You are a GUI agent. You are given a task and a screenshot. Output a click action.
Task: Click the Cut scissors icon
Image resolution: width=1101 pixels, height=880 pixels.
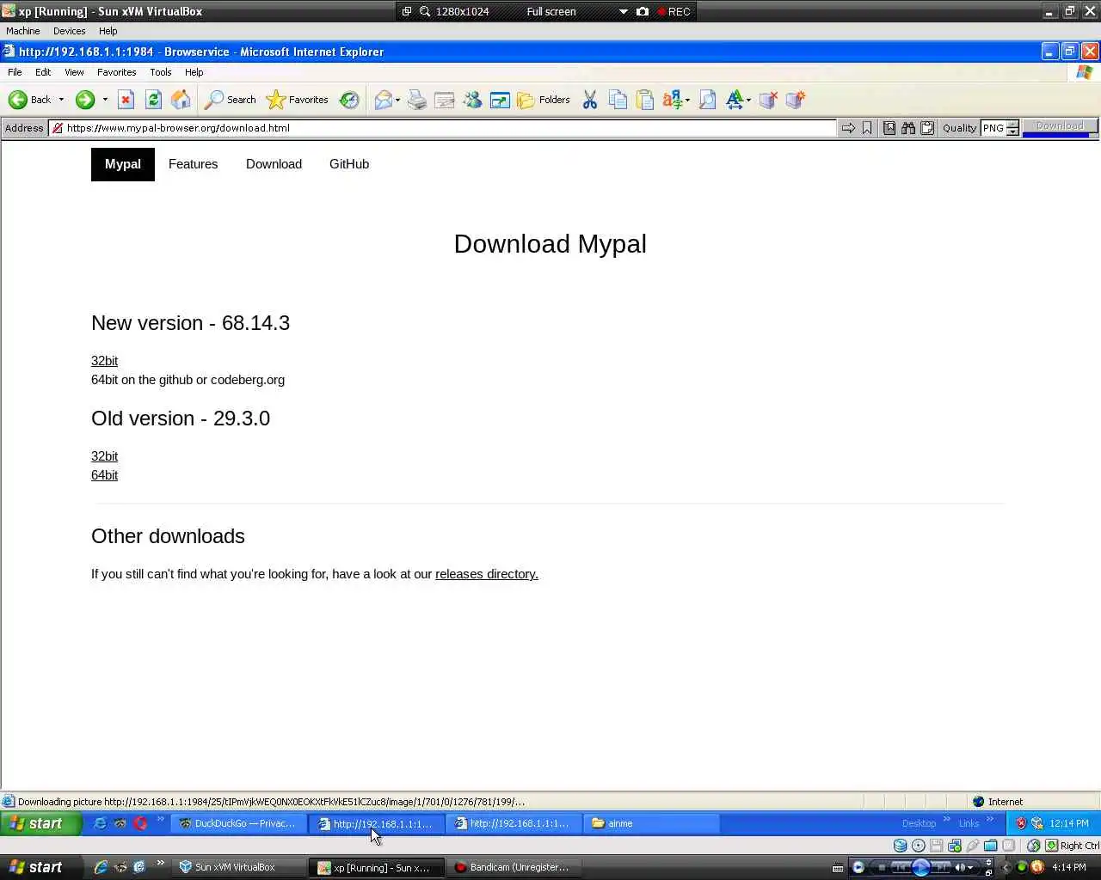tap(590, 100)
